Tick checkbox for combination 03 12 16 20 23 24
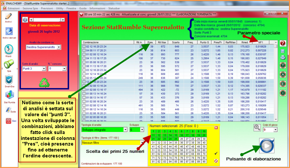 click(84, 70)
